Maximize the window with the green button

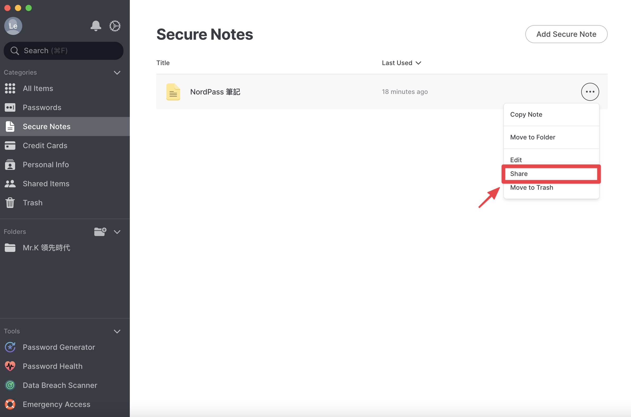(x=29, y=8)
